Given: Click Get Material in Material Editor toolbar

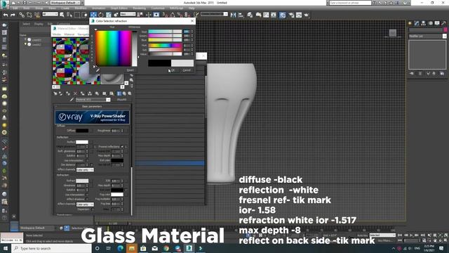Looking at the screenshot, I should [x=55, y=93].
